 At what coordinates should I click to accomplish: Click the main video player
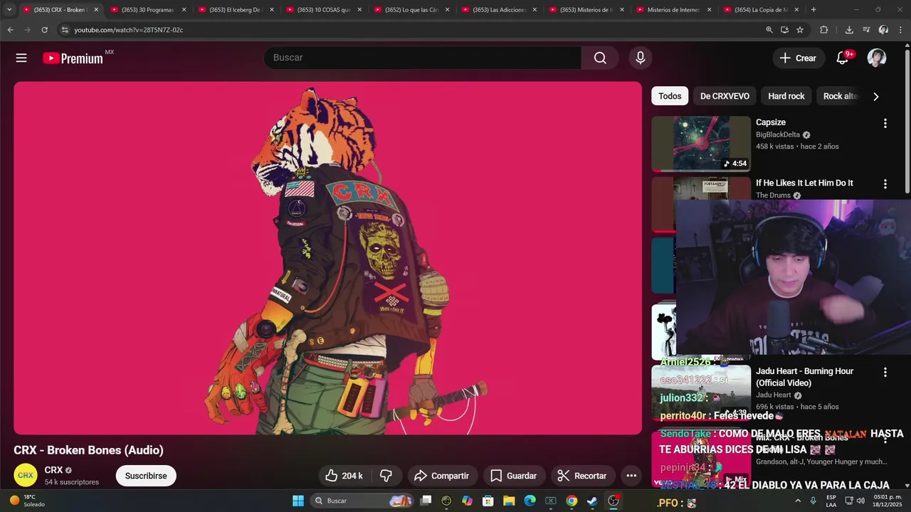(327, 257)
